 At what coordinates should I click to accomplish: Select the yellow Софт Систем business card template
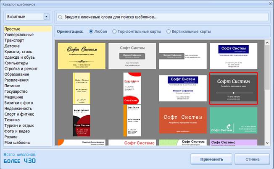pyautogui.click(x=82, y=55)
